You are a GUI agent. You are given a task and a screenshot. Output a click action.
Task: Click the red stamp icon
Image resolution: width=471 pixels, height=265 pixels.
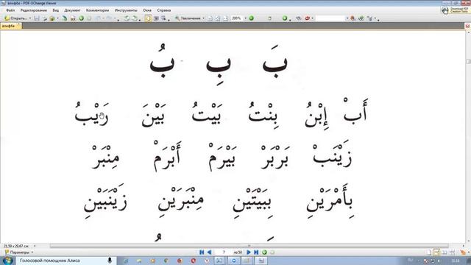tap(308, 18)
